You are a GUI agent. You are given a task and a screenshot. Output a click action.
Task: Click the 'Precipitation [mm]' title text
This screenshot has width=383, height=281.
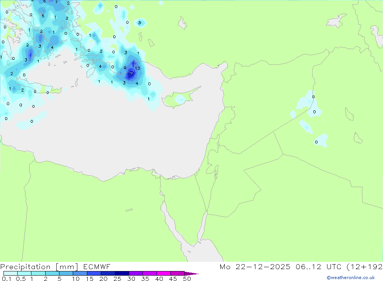pos(39,267)
